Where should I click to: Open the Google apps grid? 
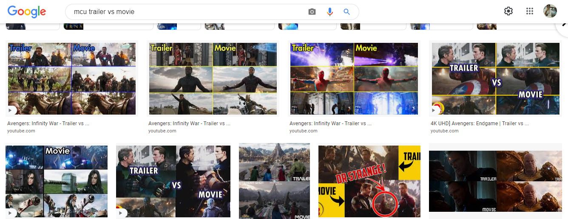(x=529, y=11)
